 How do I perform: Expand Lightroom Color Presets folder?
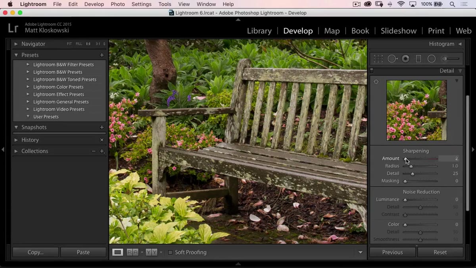[28, 87]
